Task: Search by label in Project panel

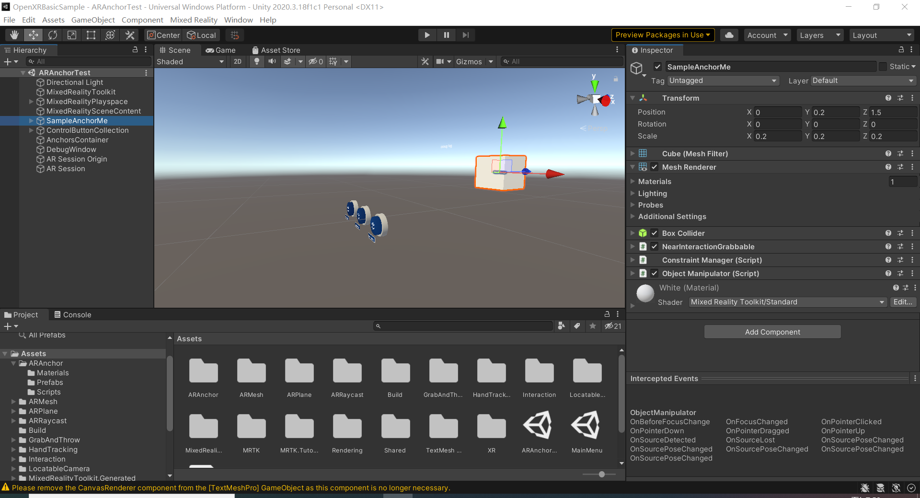Action: coord(577,326)
